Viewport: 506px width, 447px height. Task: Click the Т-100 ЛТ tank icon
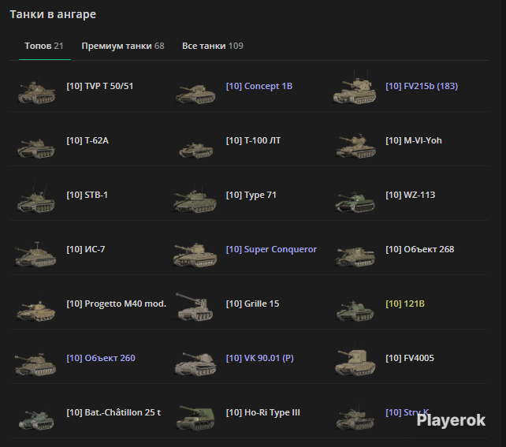point(196,150)
